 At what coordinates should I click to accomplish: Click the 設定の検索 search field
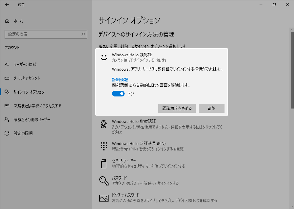[x=43, y=34]
